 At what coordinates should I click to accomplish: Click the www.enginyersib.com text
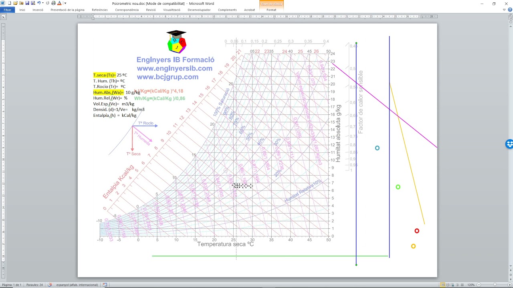[174, 68]
